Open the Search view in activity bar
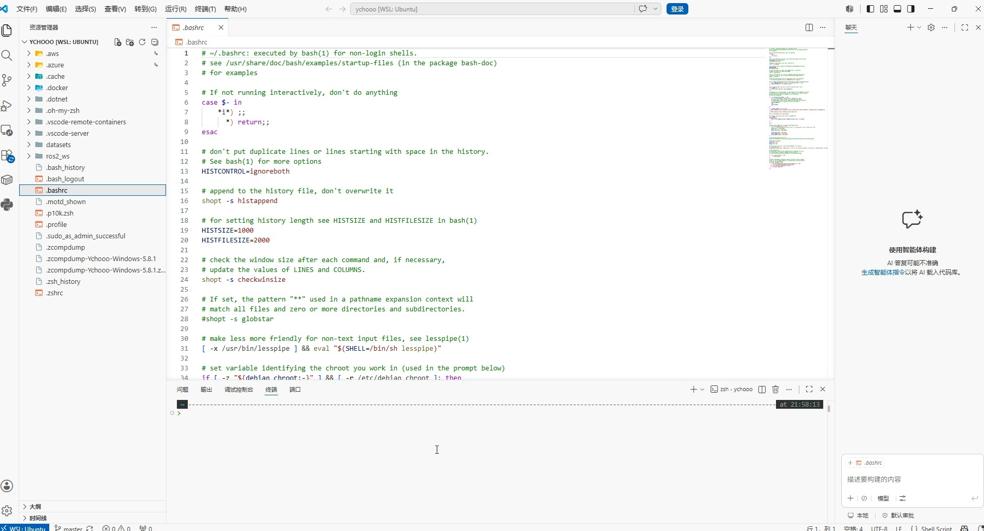Image resolution: width=984 pixels, height=531 pixels. [x=7, y=55]
